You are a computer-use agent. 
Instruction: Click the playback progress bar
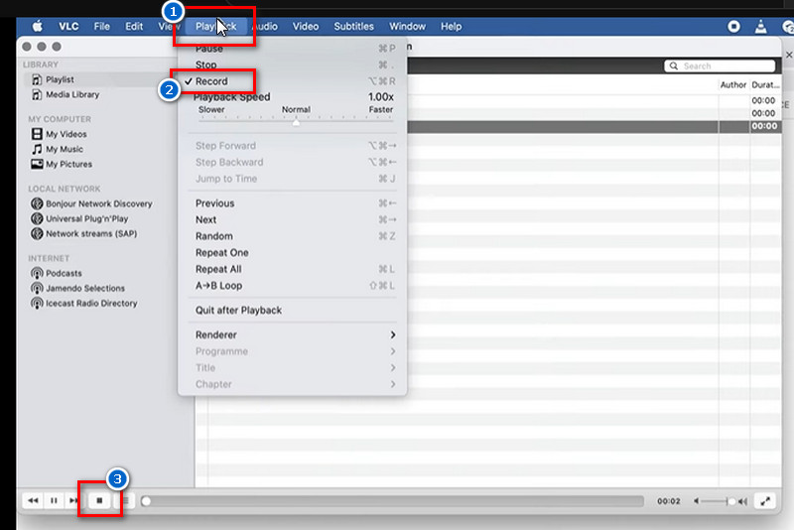tap(392, 501)
